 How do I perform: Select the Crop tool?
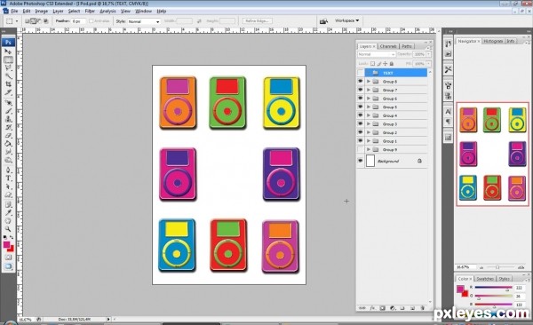[8, 84]
